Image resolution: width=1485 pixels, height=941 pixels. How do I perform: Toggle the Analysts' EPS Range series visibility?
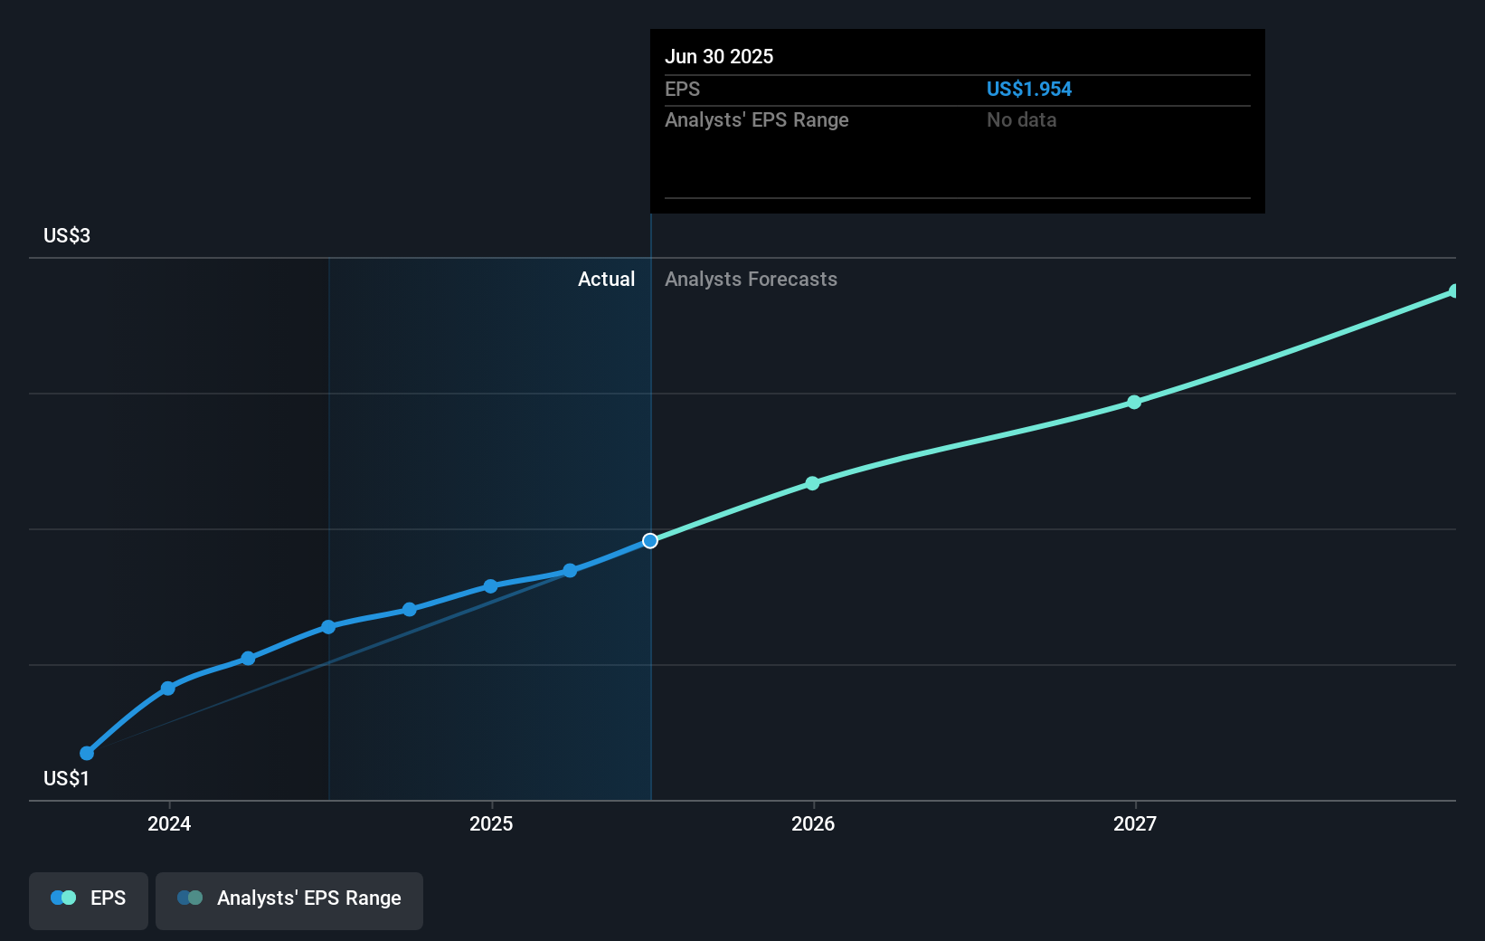[288, 899]
